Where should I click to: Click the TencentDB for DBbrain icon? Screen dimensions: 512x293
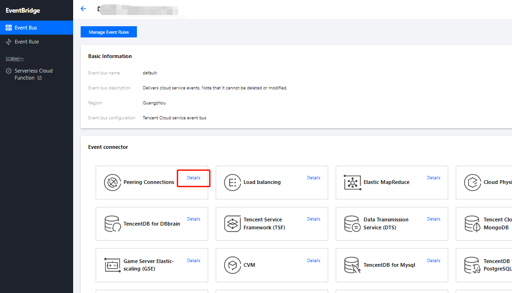(112, 224)
